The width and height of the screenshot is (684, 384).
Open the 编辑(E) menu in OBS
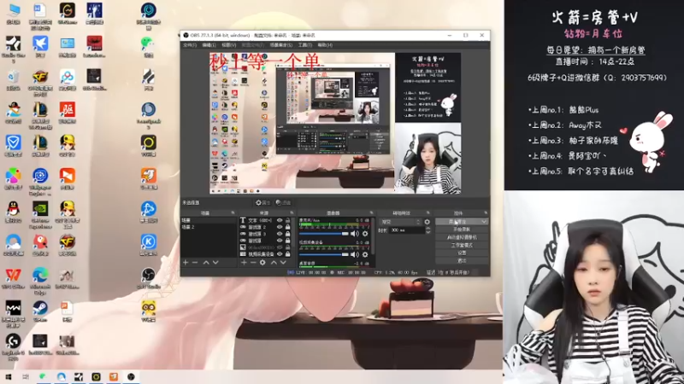click(209, 45)
